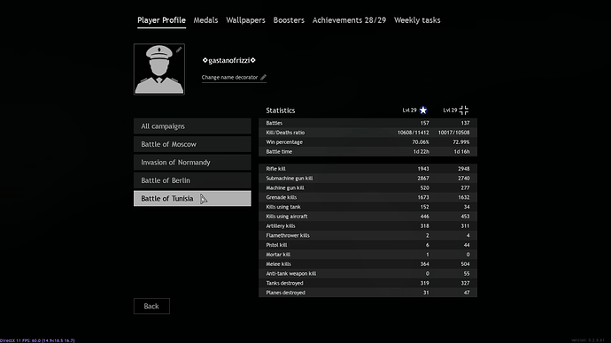Image resolution: width=611 pixels, height=343 pixels.
Task: Click the Rifle kill label
Action: (x=276, y=169)
